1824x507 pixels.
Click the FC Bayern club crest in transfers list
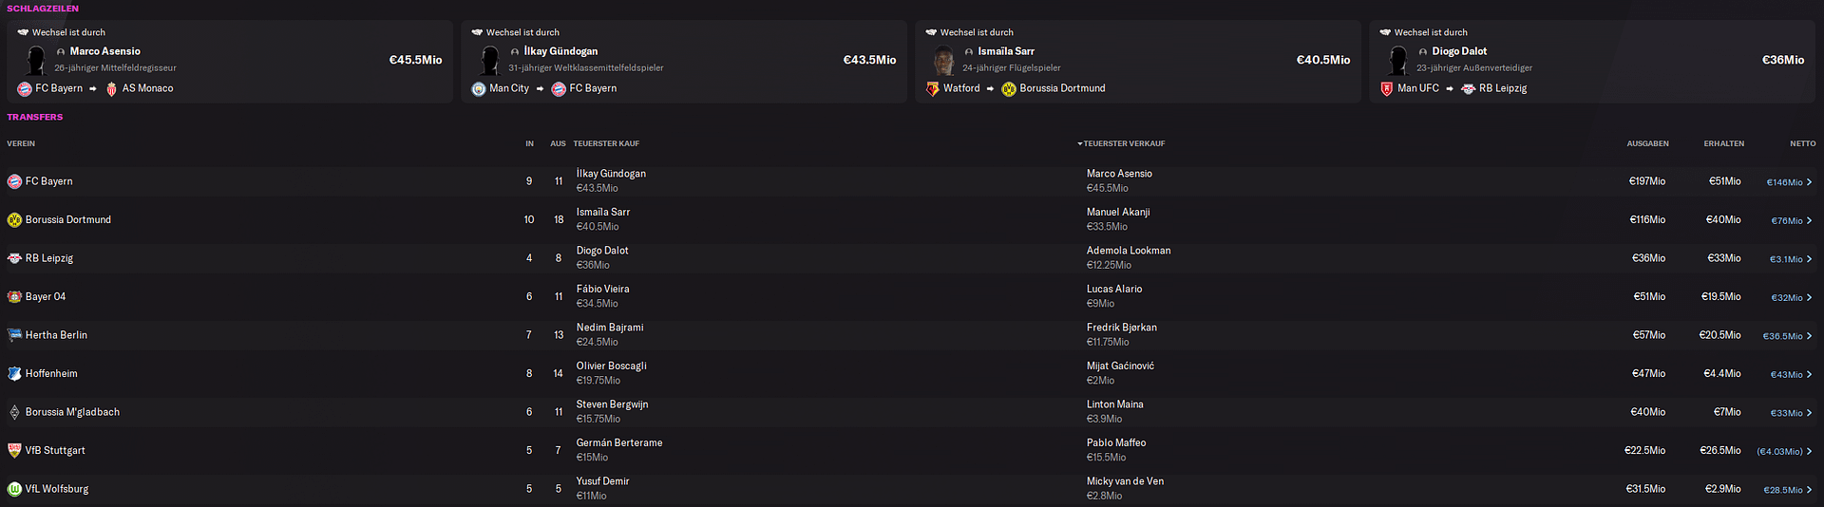pos(14,181)
